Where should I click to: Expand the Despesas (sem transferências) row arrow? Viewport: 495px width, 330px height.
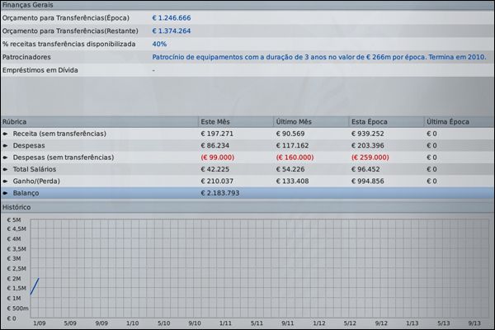pos(5,158)
